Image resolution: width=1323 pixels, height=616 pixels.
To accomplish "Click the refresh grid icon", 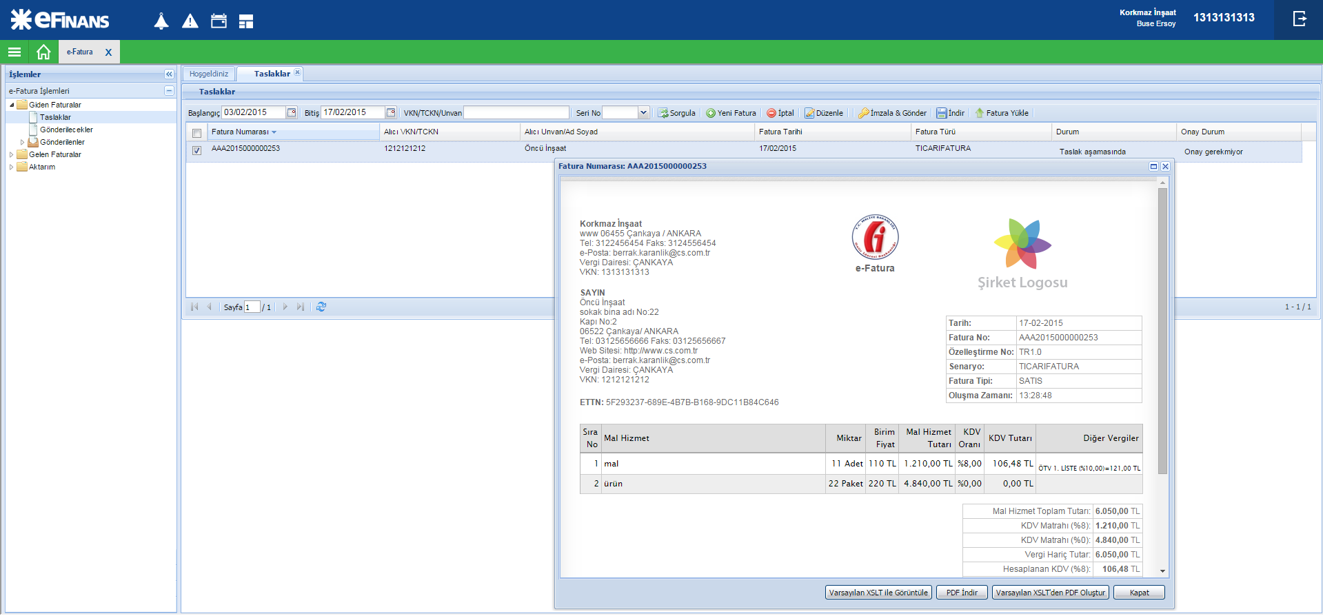I will point(321,307).
